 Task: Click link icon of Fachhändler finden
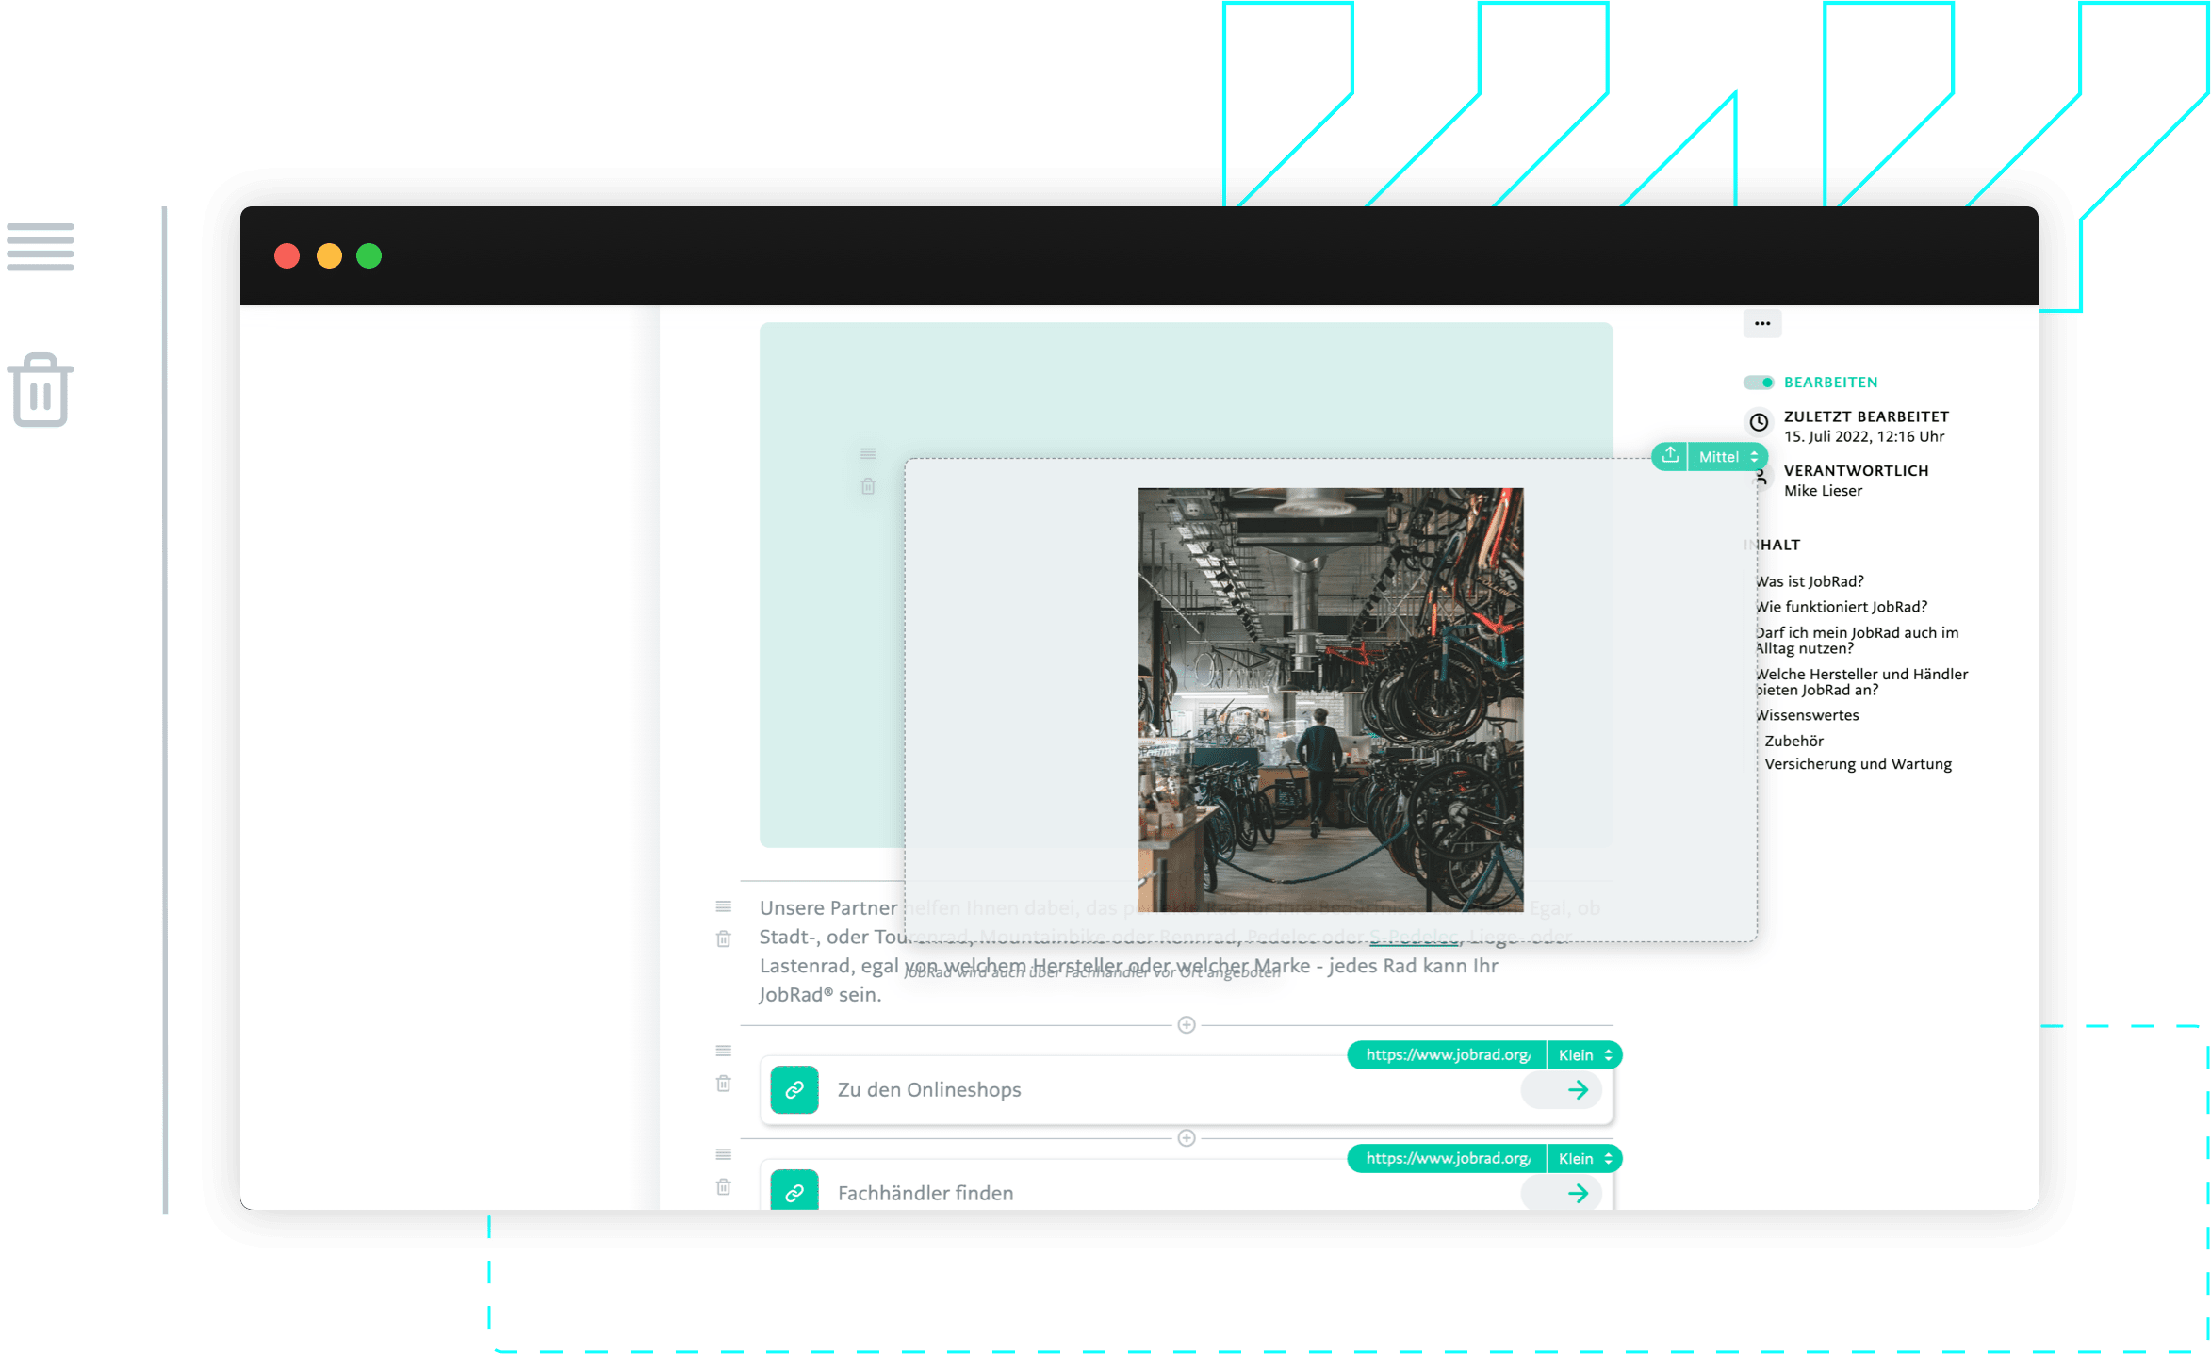794,1191
